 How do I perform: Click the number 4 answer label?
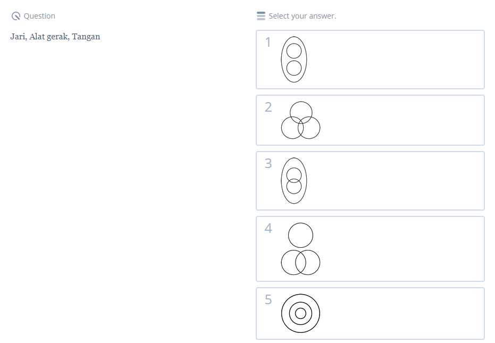[268, 229]
